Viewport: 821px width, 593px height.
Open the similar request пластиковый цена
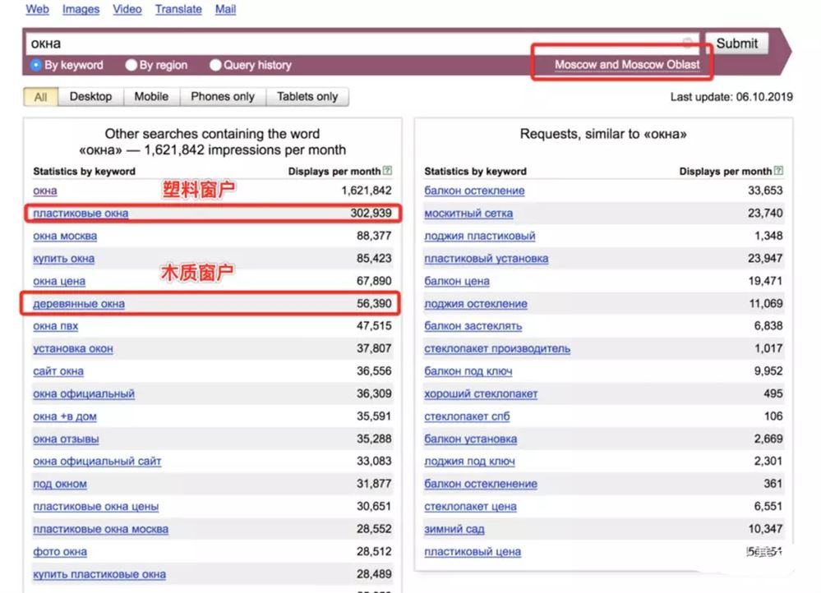click(x=473, y=551)
